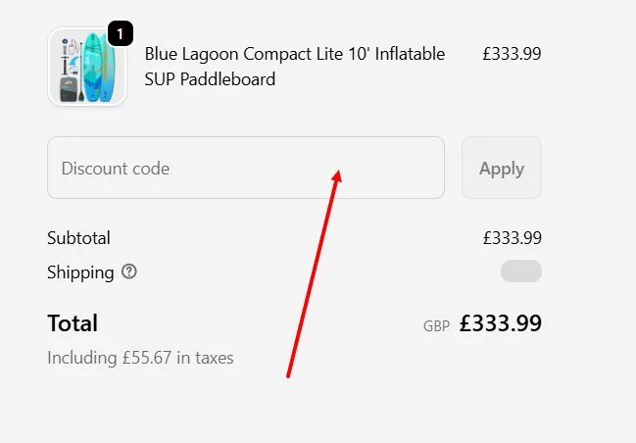The image size is (636, 443).
Task: Click the grey shipping cost placeholder
Action: pos(520,271)
